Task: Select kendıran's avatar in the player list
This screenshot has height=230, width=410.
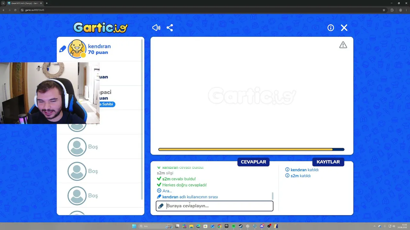Action: click(77, 49)
